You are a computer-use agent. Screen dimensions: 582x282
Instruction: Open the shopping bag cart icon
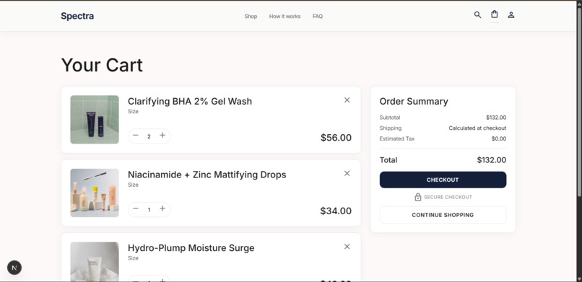[495, 14]
